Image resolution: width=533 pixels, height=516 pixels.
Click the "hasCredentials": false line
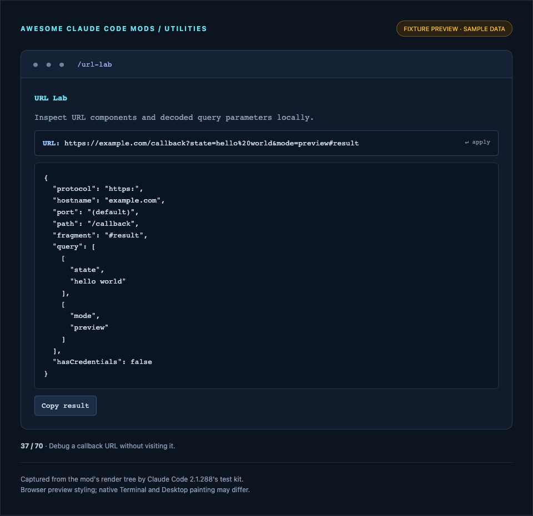[x=102, y=362]
